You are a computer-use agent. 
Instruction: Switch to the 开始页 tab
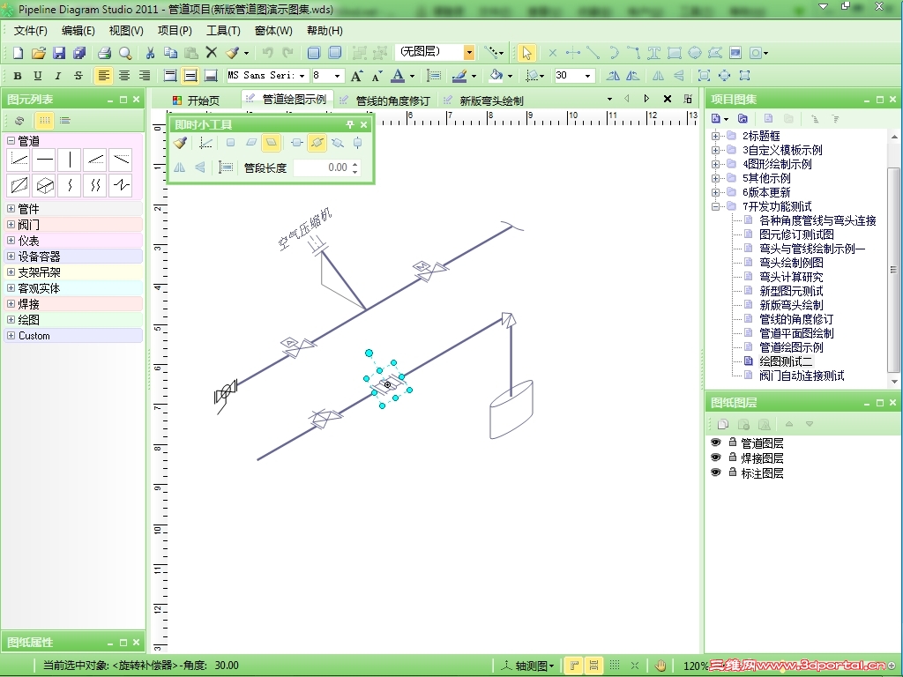click(x=196, y=100)
